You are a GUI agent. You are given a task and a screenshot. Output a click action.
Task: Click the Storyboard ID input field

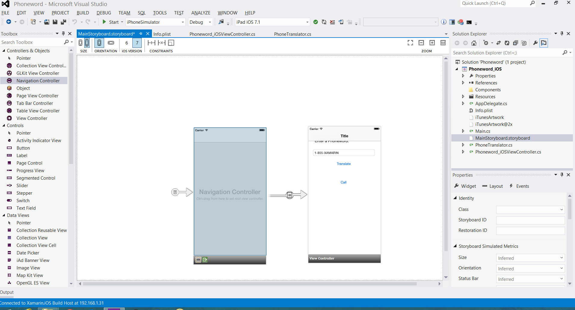[530, 220]
